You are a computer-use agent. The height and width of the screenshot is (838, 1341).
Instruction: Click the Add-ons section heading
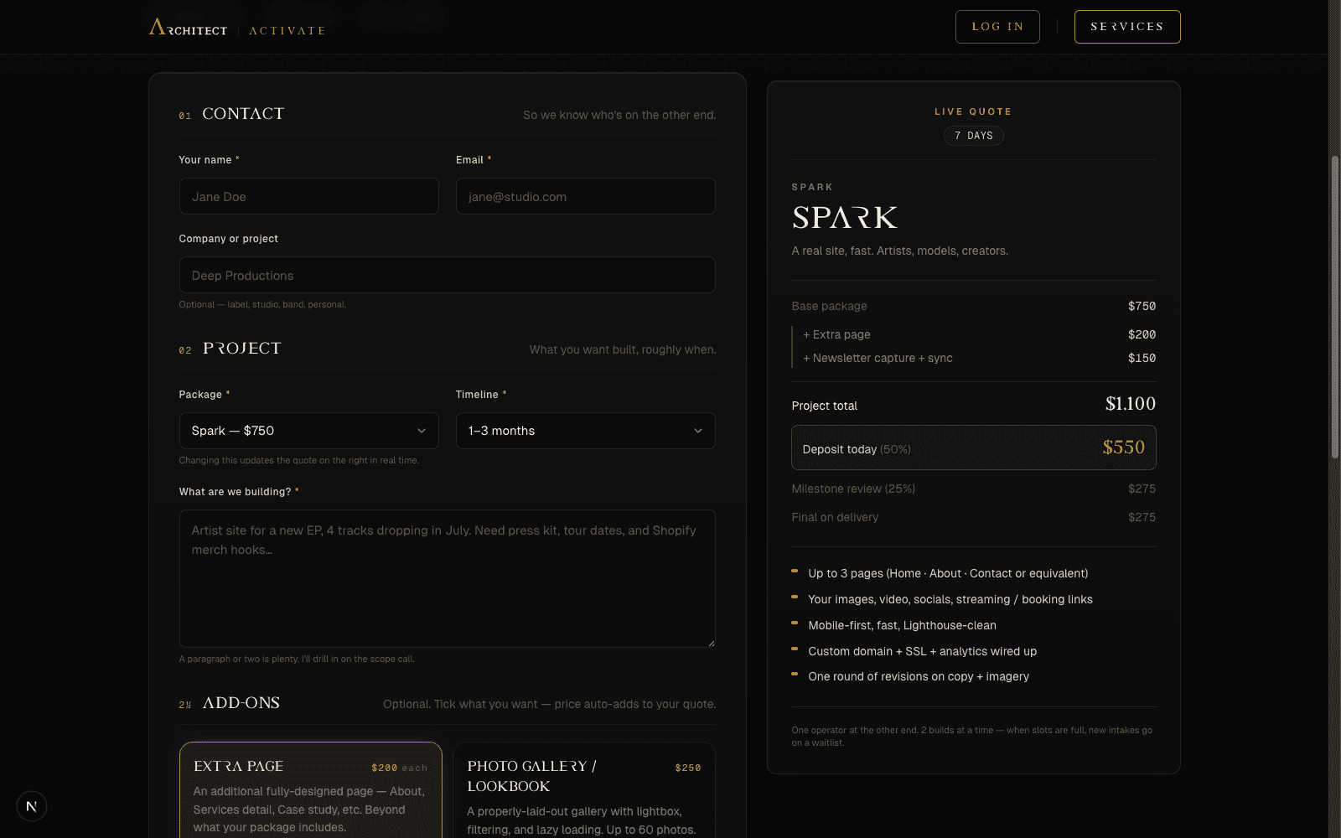pyautogui.click(x=241, y=703)
